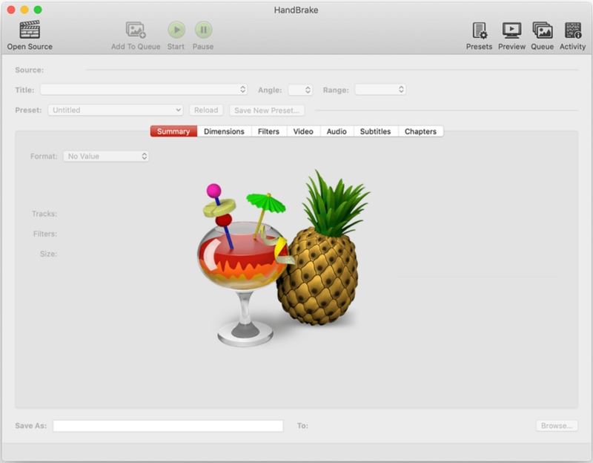593x463 pixels.
Task: Open the Angle dropdown
Action: (300, 90)
